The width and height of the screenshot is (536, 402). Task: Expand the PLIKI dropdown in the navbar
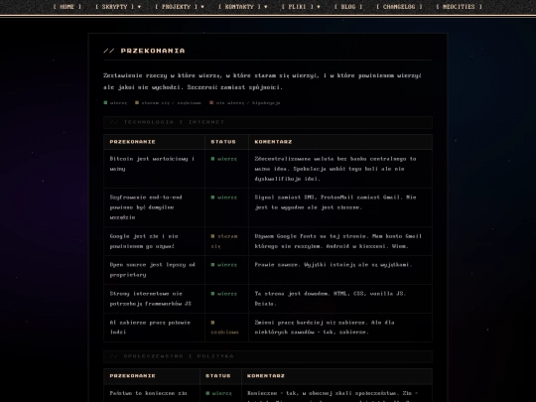[x=301, y=7]
